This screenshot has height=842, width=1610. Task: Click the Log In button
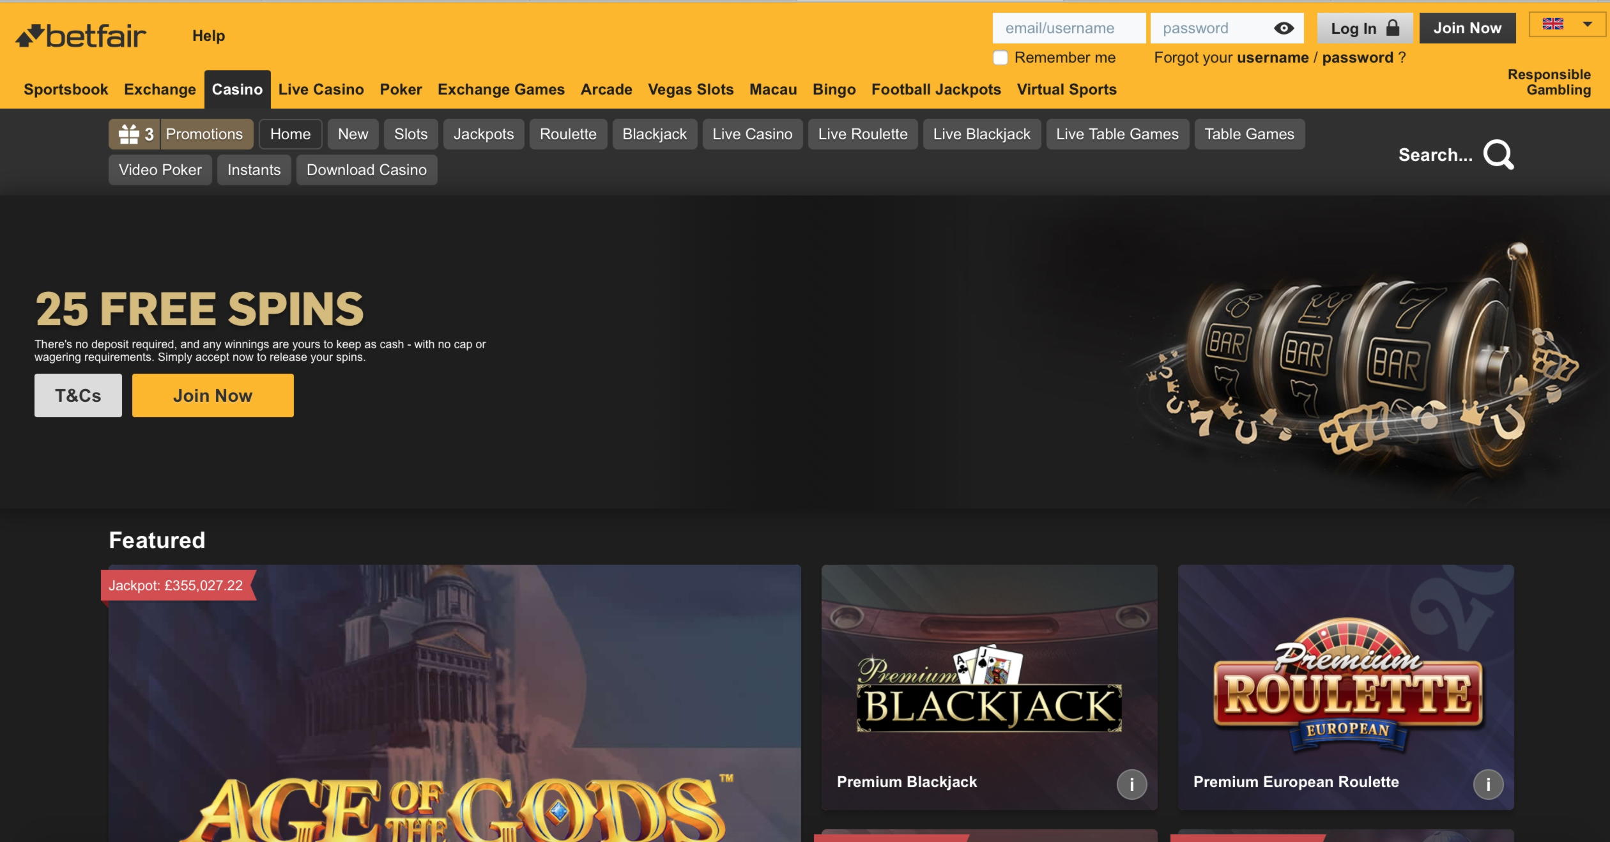coord(1365,28)
